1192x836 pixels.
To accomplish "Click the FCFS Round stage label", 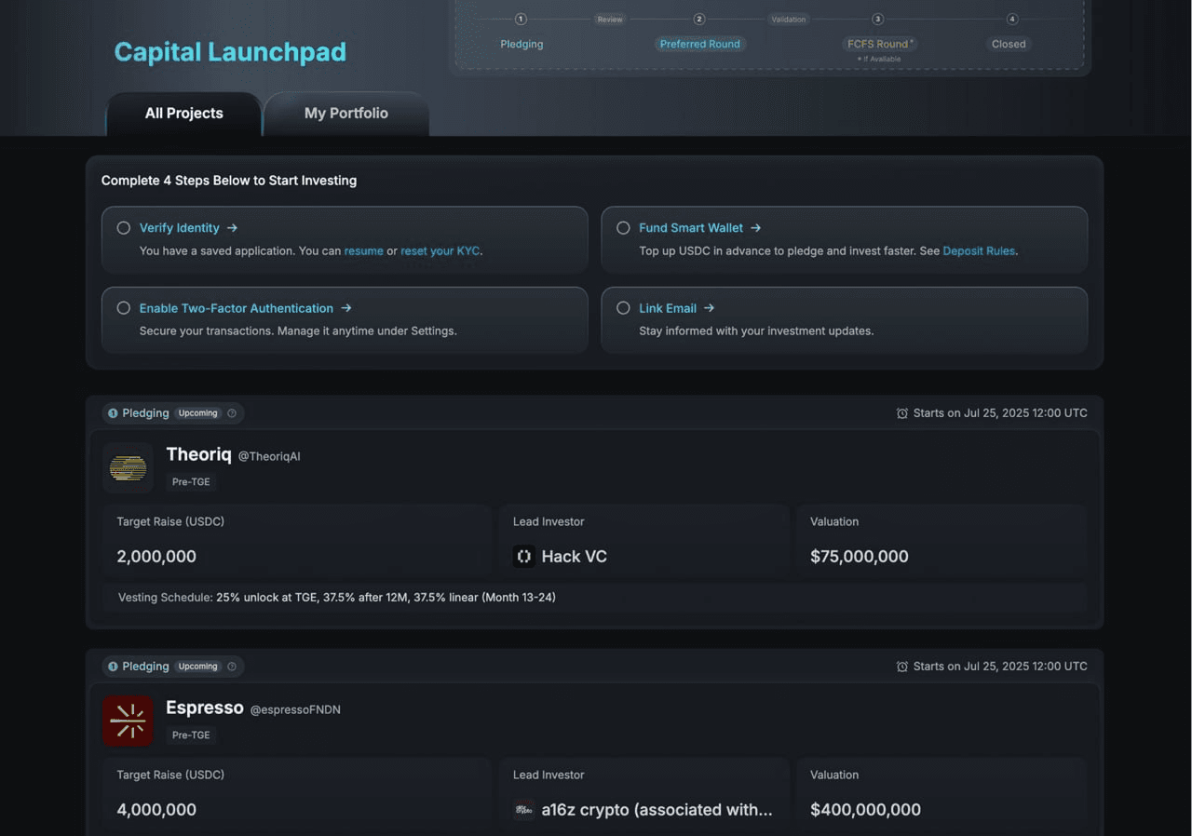I will [880, 44].
